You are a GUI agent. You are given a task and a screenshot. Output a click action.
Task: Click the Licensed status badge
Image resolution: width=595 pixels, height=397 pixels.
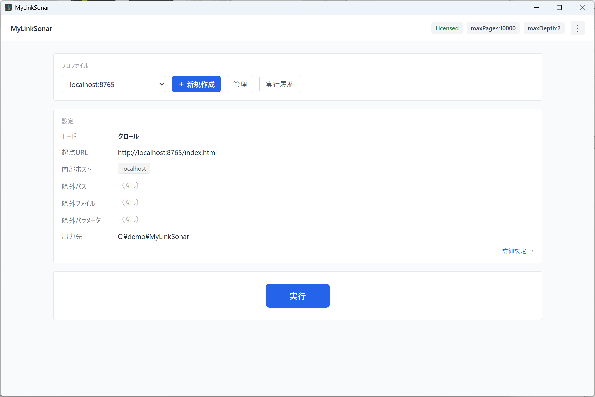447,28
